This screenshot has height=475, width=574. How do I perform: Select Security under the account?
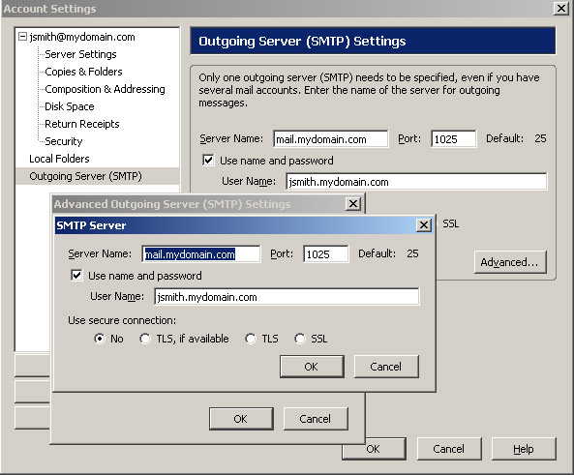coord(64,141)
